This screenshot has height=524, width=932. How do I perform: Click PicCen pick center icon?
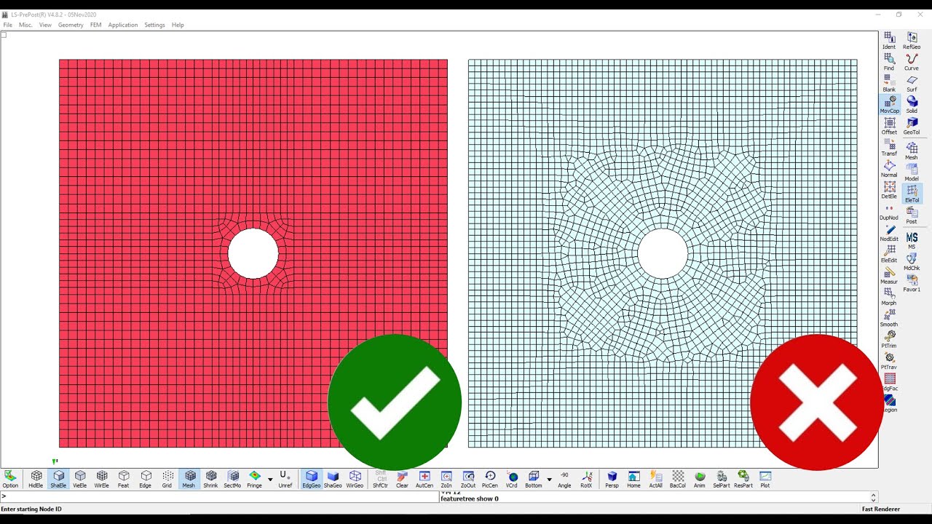click(x=490, y=479)
